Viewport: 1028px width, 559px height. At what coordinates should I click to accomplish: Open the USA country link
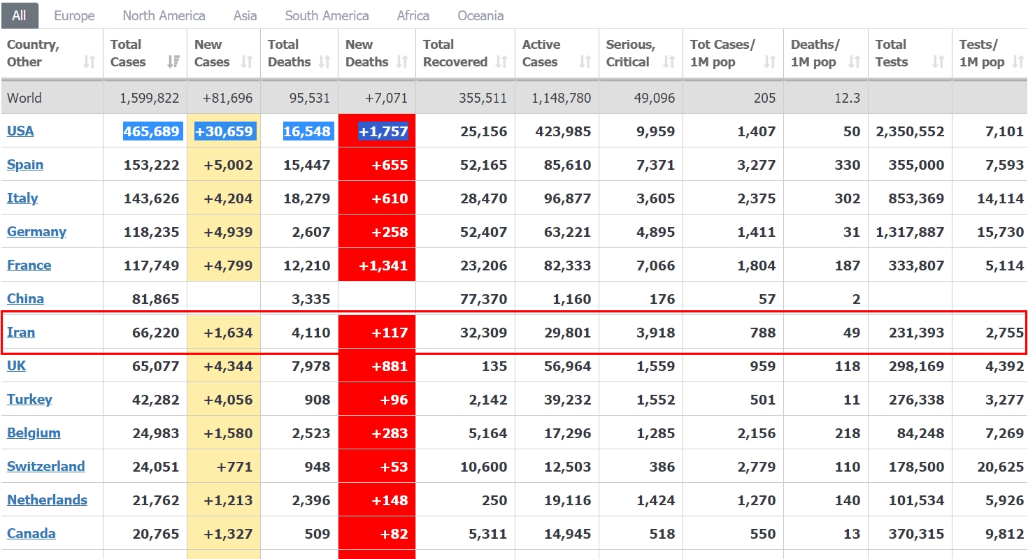(20, 131)
